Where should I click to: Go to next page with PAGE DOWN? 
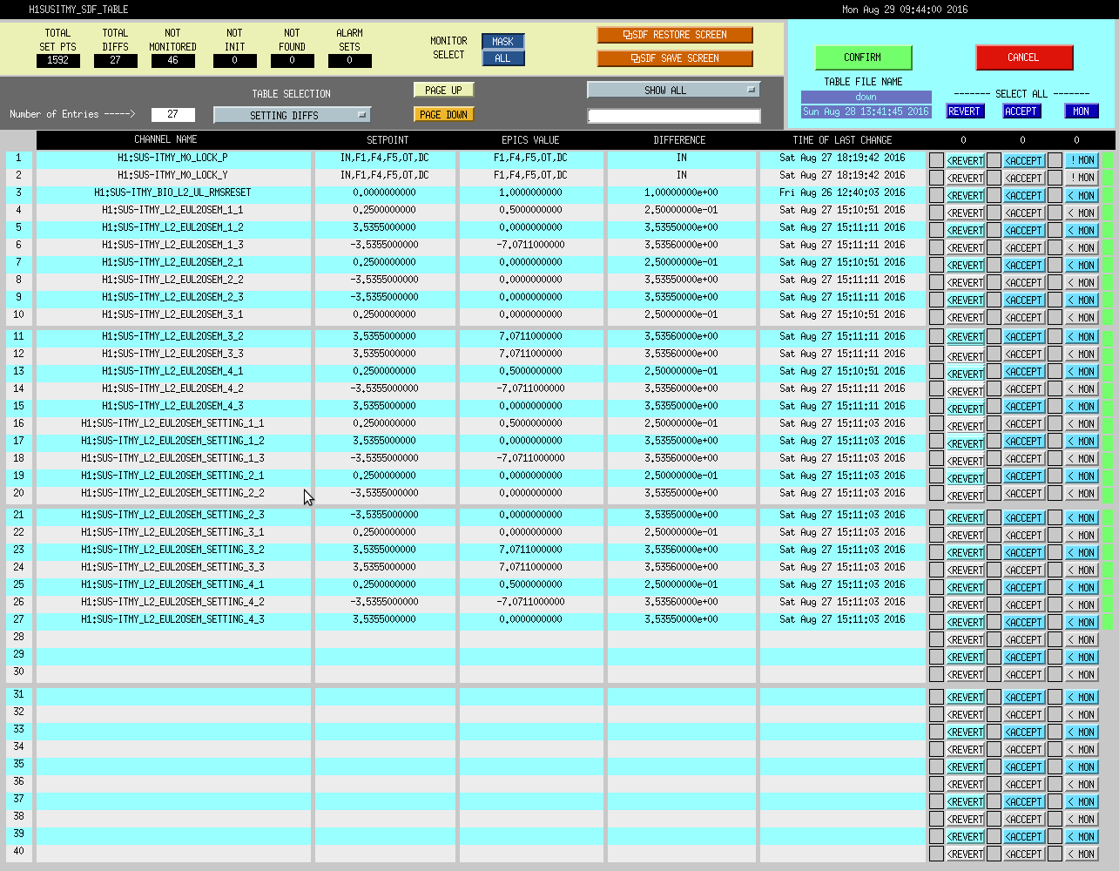coord(444,114)
